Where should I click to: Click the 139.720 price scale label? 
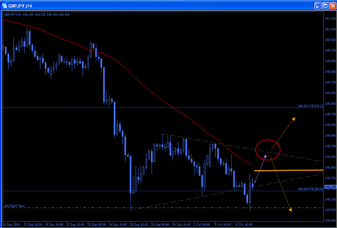click(331, 210)
